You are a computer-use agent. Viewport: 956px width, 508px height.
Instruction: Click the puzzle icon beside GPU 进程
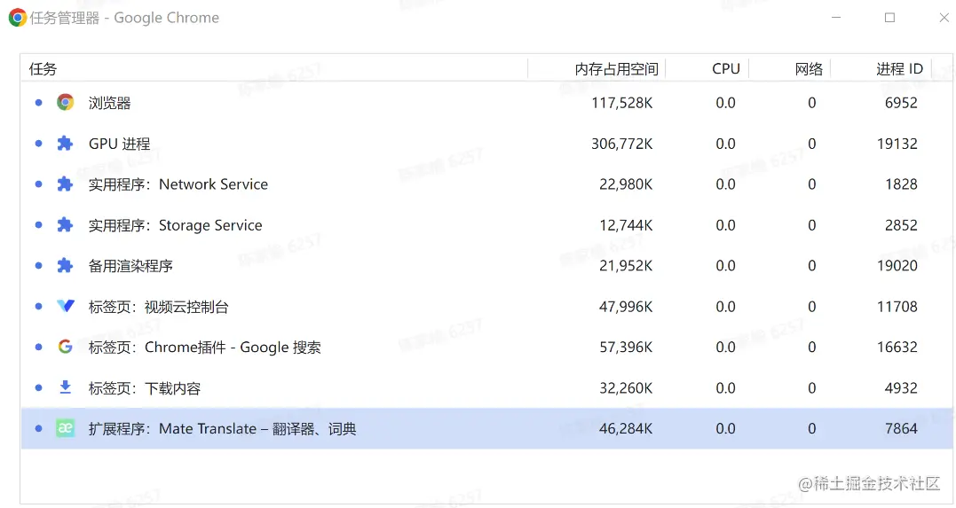tap(65, 144)
